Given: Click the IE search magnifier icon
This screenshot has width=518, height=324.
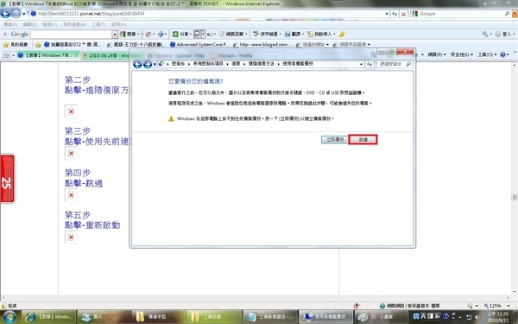Looking at the screenshot, I should [507, 14].
